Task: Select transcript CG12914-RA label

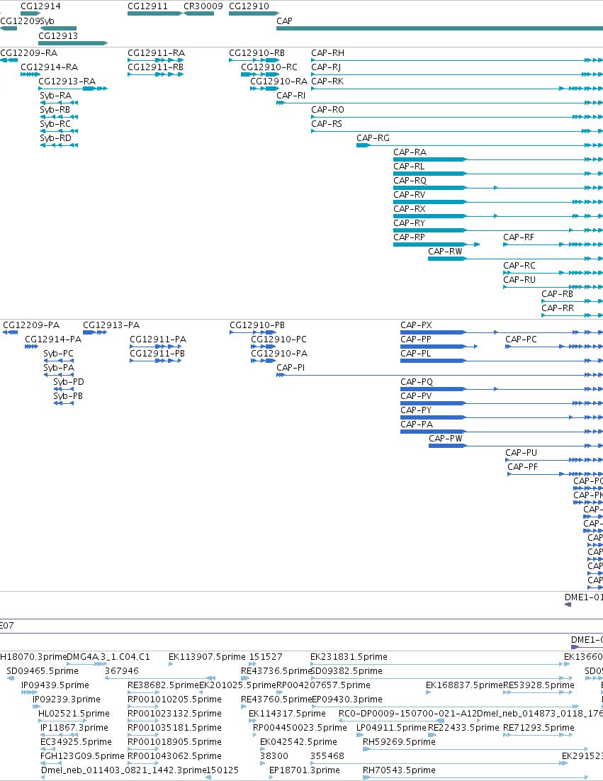Action: (50, 67)
